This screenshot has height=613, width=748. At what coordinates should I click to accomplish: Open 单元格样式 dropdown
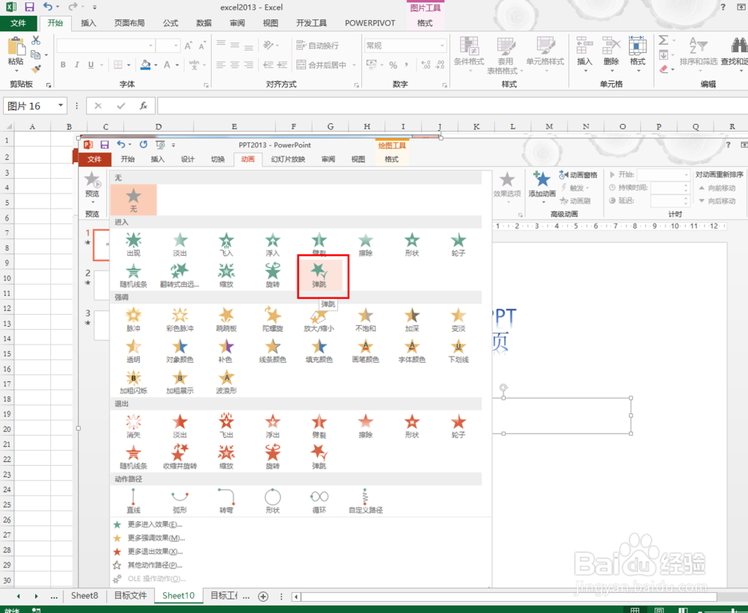tap(545, 55)
